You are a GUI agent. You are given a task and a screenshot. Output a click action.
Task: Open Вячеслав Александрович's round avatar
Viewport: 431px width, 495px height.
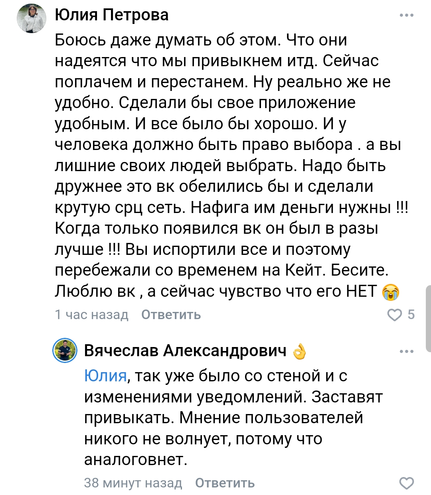tap(65, 351)
